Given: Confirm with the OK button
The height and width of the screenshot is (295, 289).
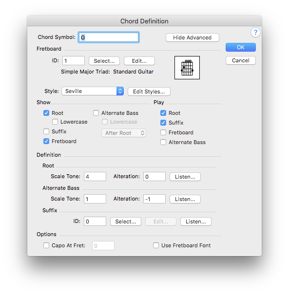Looking at the screenshot, I should pyautogui.click(x=241, y=47).
